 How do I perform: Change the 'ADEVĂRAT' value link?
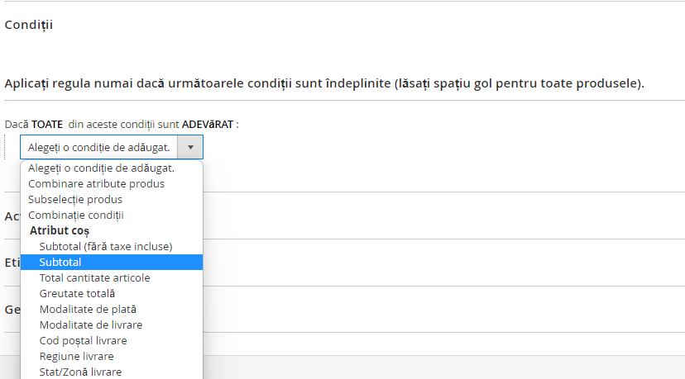(208, 125)
